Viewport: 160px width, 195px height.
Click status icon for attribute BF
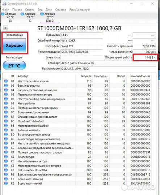click(x=6, y=143)
